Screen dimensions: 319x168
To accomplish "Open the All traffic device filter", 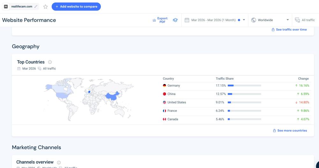I will 305,20.
